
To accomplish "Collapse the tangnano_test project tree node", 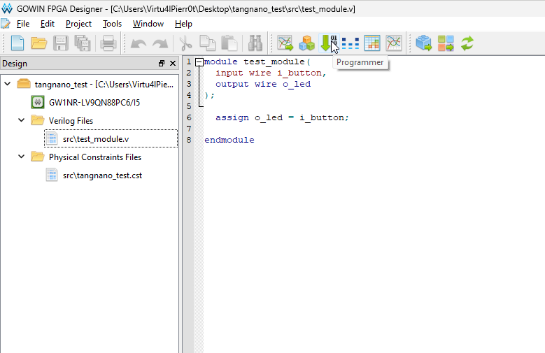I will (x=7, y=84).
